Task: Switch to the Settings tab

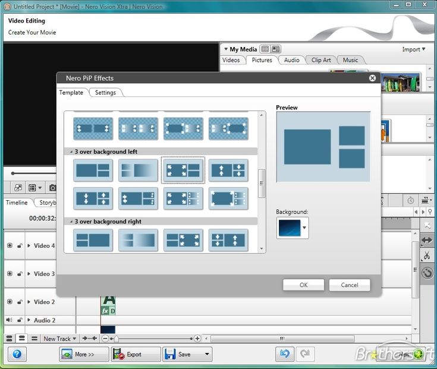Action: click(x=105, y=93)
